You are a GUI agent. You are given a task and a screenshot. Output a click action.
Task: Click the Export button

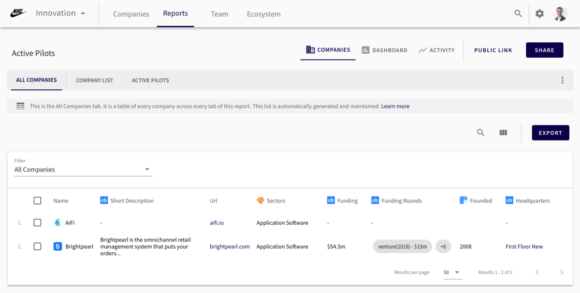pyautogui.click(x=550, y=133)
